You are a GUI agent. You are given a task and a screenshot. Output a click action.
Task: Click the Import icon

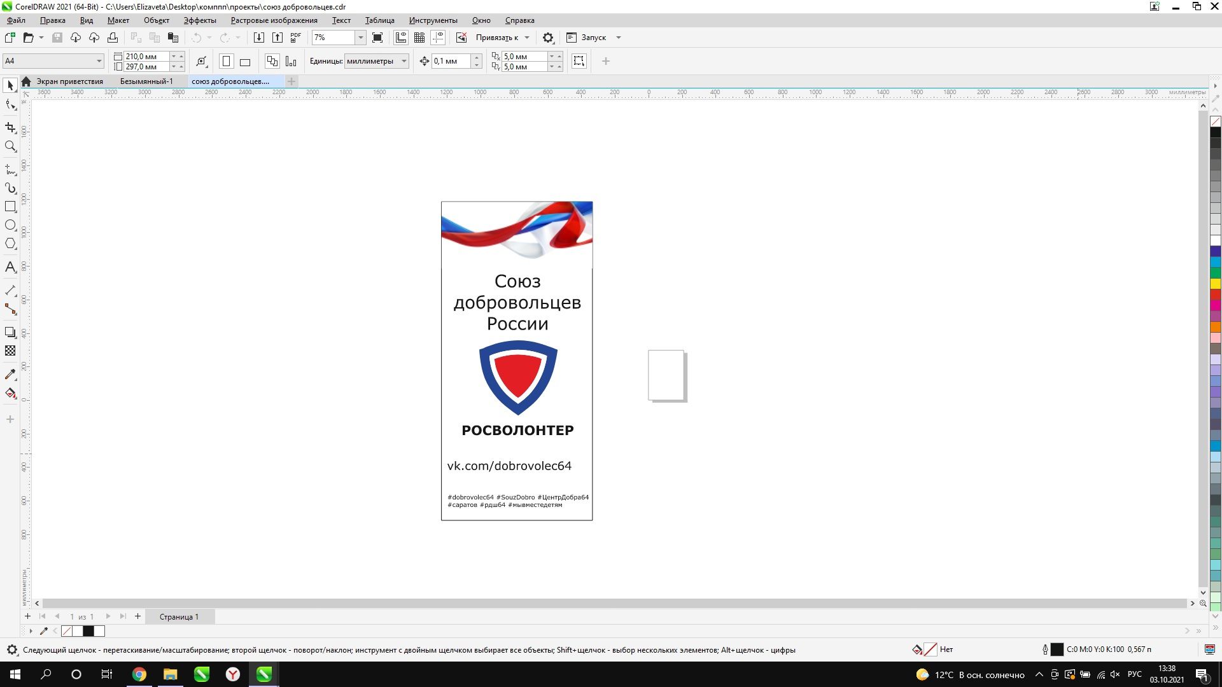[x=258, y=38]
